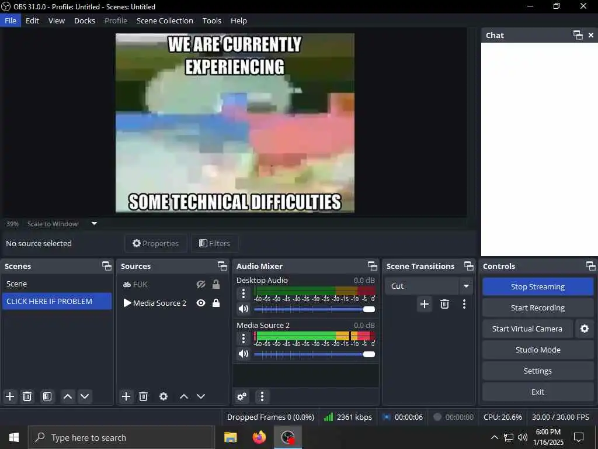The height and width of the screenshot is (449, 598).
Task: Remove the transition with trash icon
Action: 444,304
